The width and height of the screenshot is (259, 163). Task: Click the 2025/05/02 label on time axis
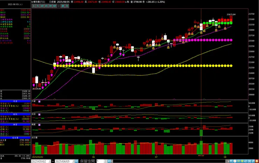[x=37, y=157]
